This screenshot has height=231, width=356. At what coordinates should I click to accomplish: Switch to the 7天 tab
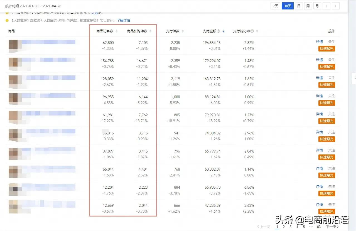pyautogui.click(x=275, y=6)
